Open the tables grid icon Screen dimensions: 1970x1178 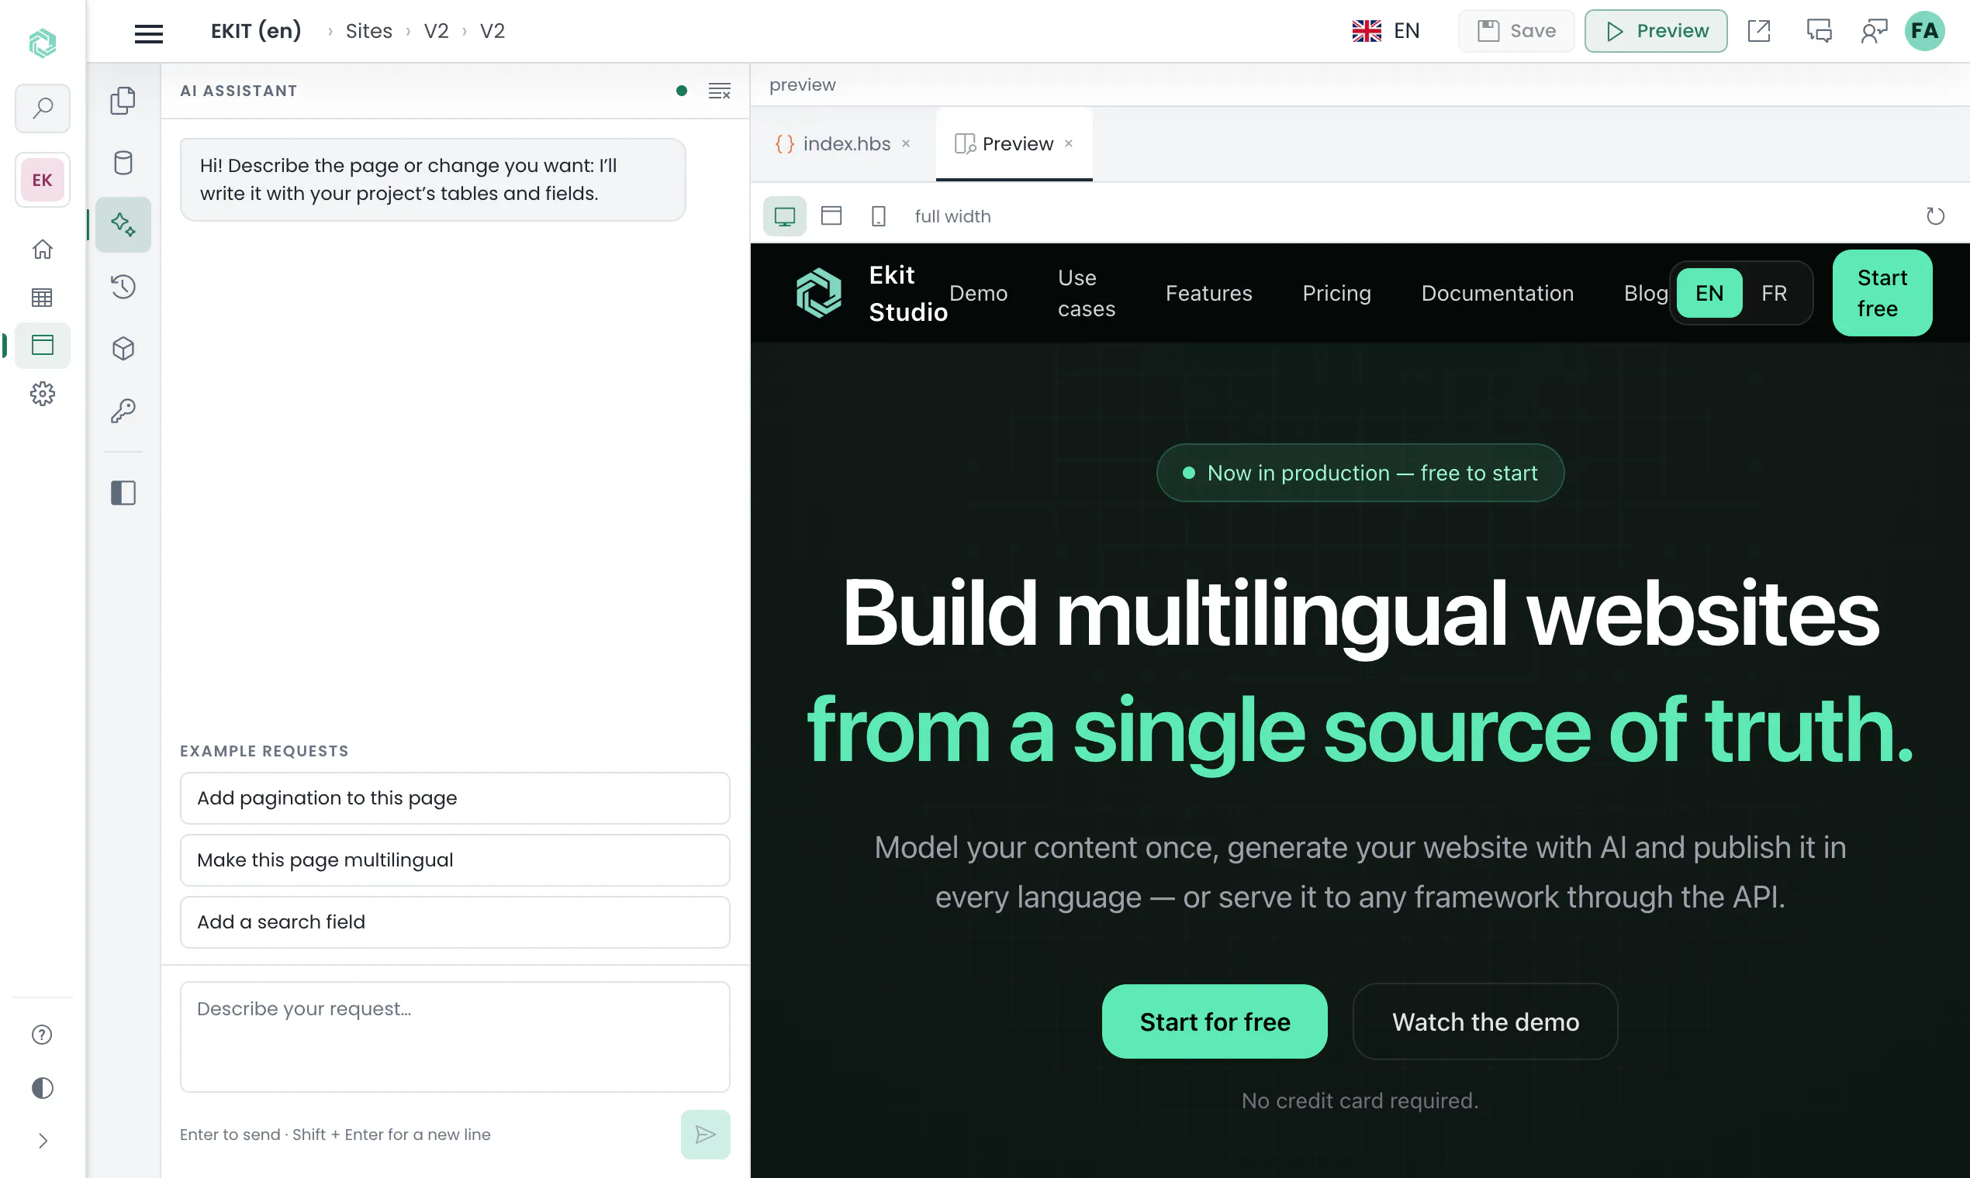(43, 298)
